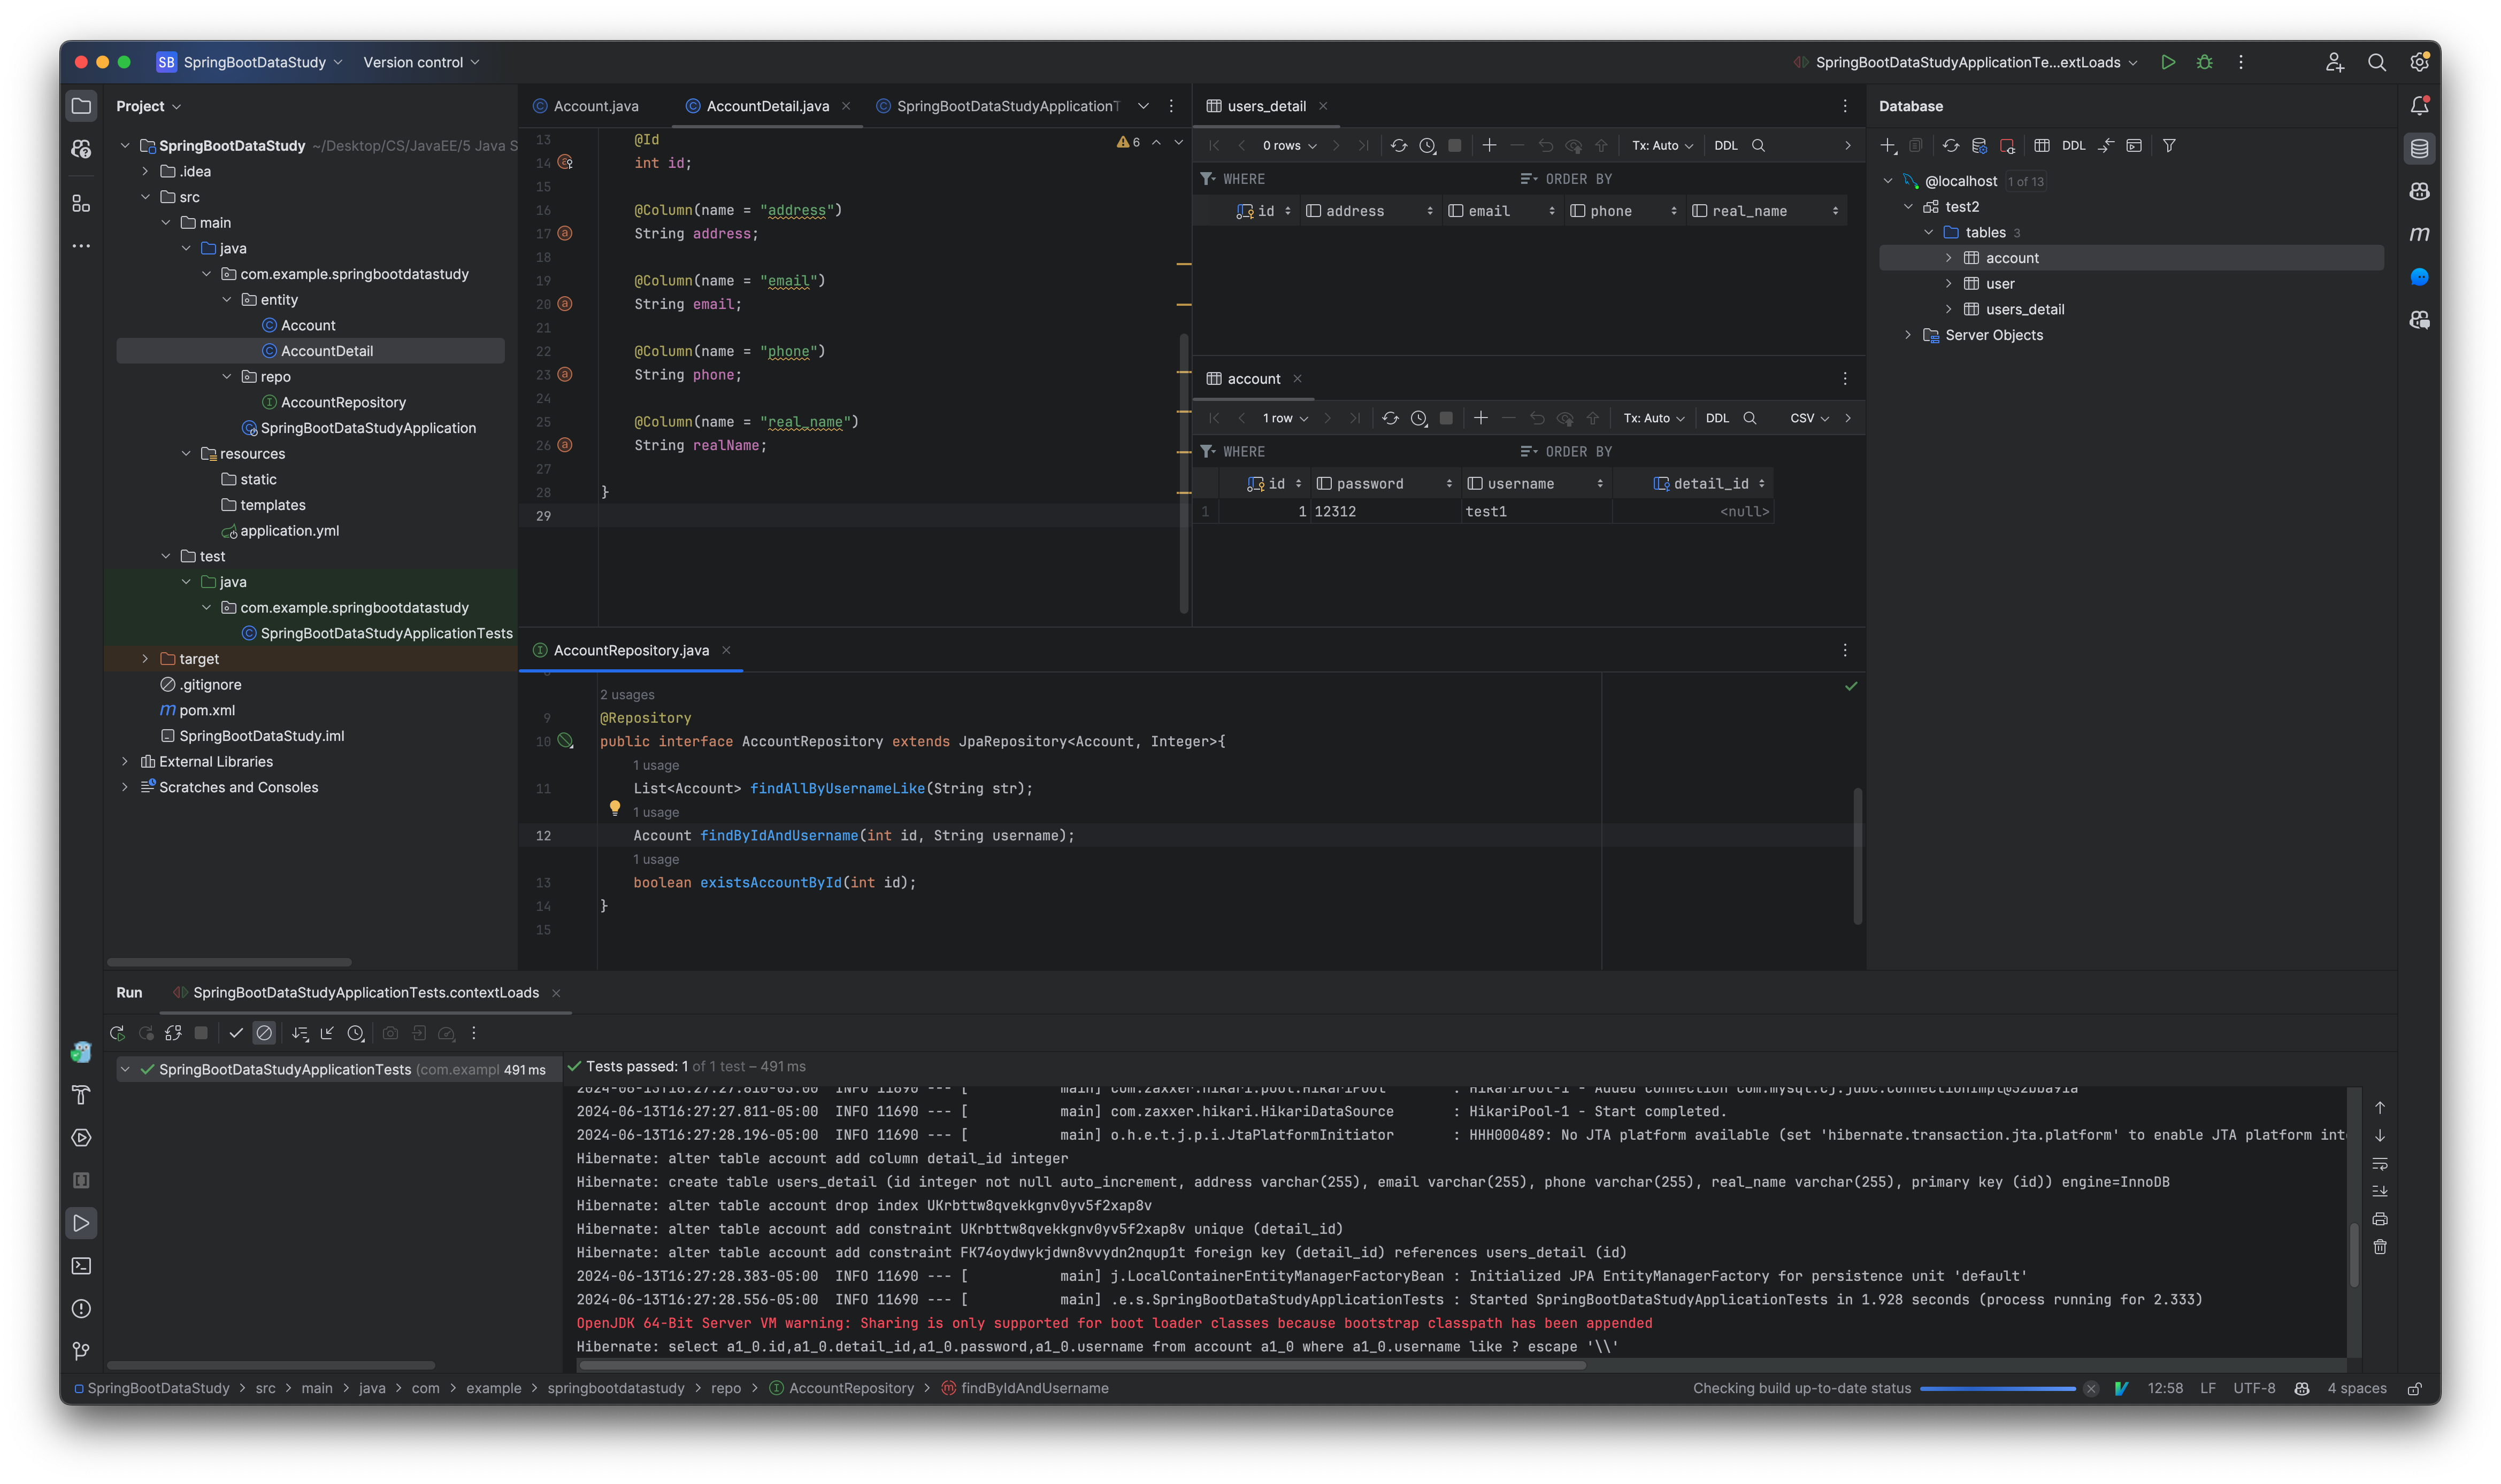
Task: Switch to the Account.java tab
Action: tap(595, 105)
